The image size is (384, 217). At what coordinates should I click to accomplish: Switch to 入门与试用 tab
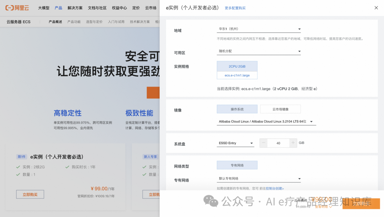pos(116,22)
